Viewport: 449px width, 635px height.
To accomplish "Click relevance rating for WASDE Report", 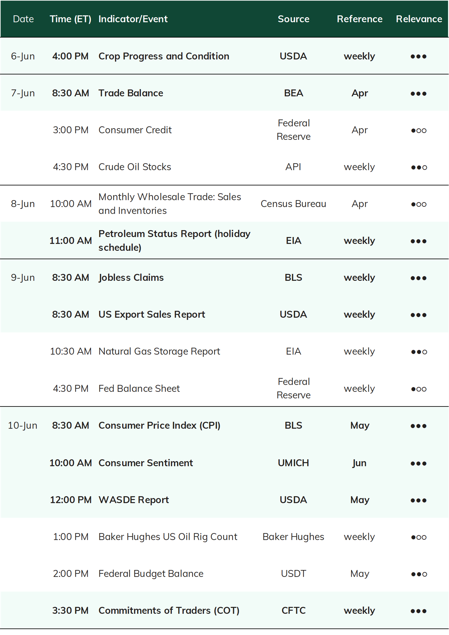I will click(x=418, y=500).
